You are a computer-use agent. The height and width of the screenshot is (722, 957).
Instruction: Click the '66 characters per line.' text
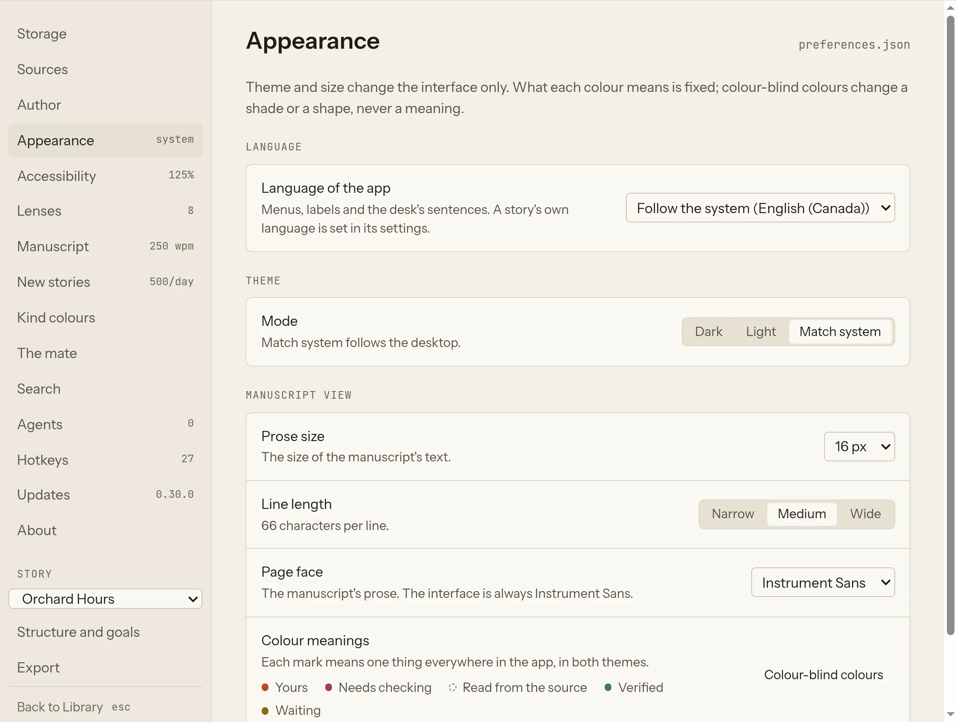[325, 525]
